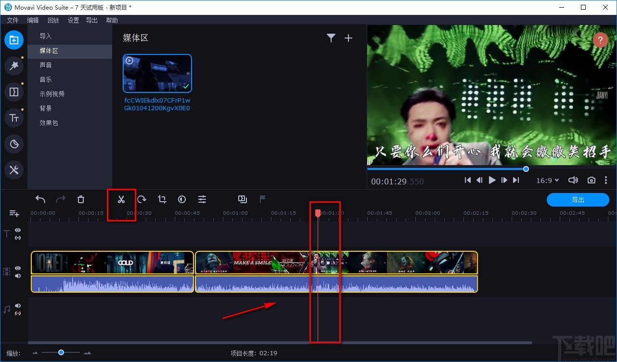Select 音乐 in the side list

[70, 79]
